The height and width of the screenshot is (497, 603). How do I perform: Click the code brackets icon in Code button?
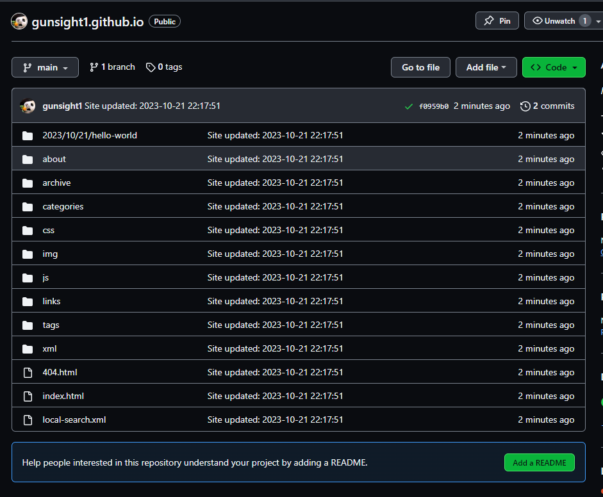(536, 67)
